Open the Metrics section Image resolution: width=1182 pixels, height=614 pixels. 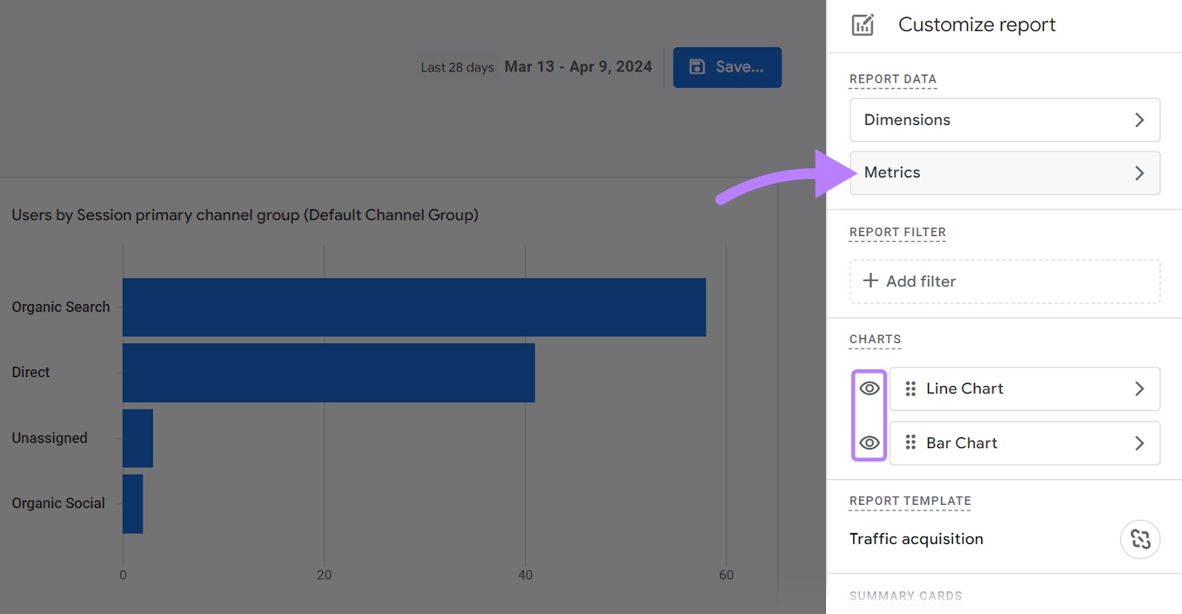(892, 173)
